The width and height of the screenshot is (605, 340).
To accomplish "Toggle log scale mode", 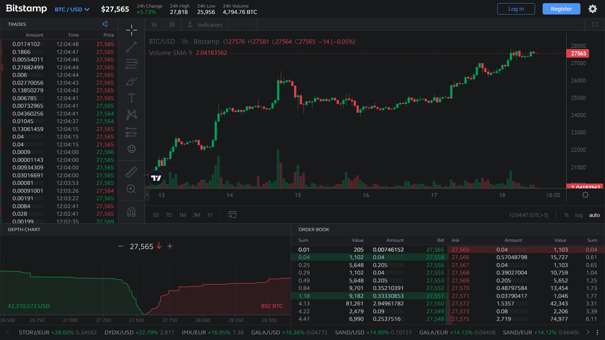I will pos(579,215).
